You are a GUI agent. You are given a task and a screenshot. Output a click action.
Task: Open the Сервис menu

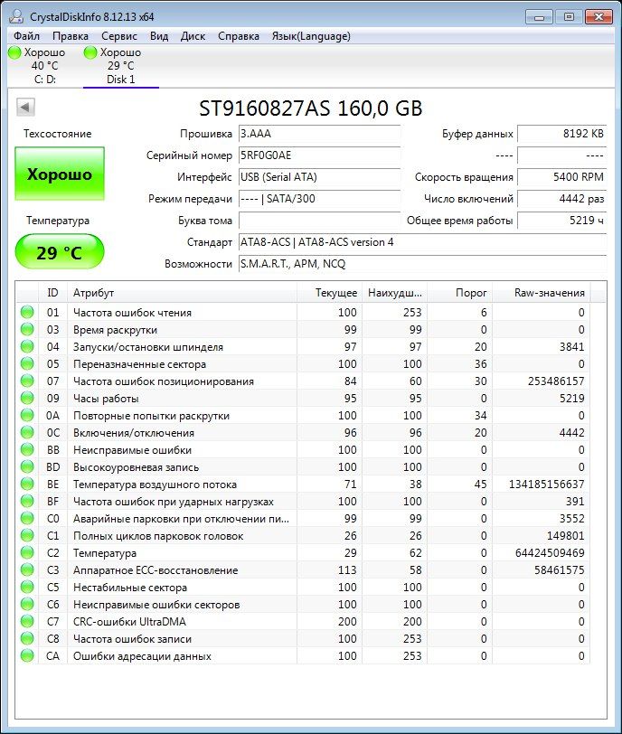click(119, 36)
